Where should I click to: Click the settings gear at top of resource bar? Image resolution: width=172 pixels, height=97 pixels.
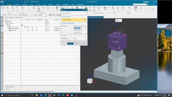click(2, 17)
